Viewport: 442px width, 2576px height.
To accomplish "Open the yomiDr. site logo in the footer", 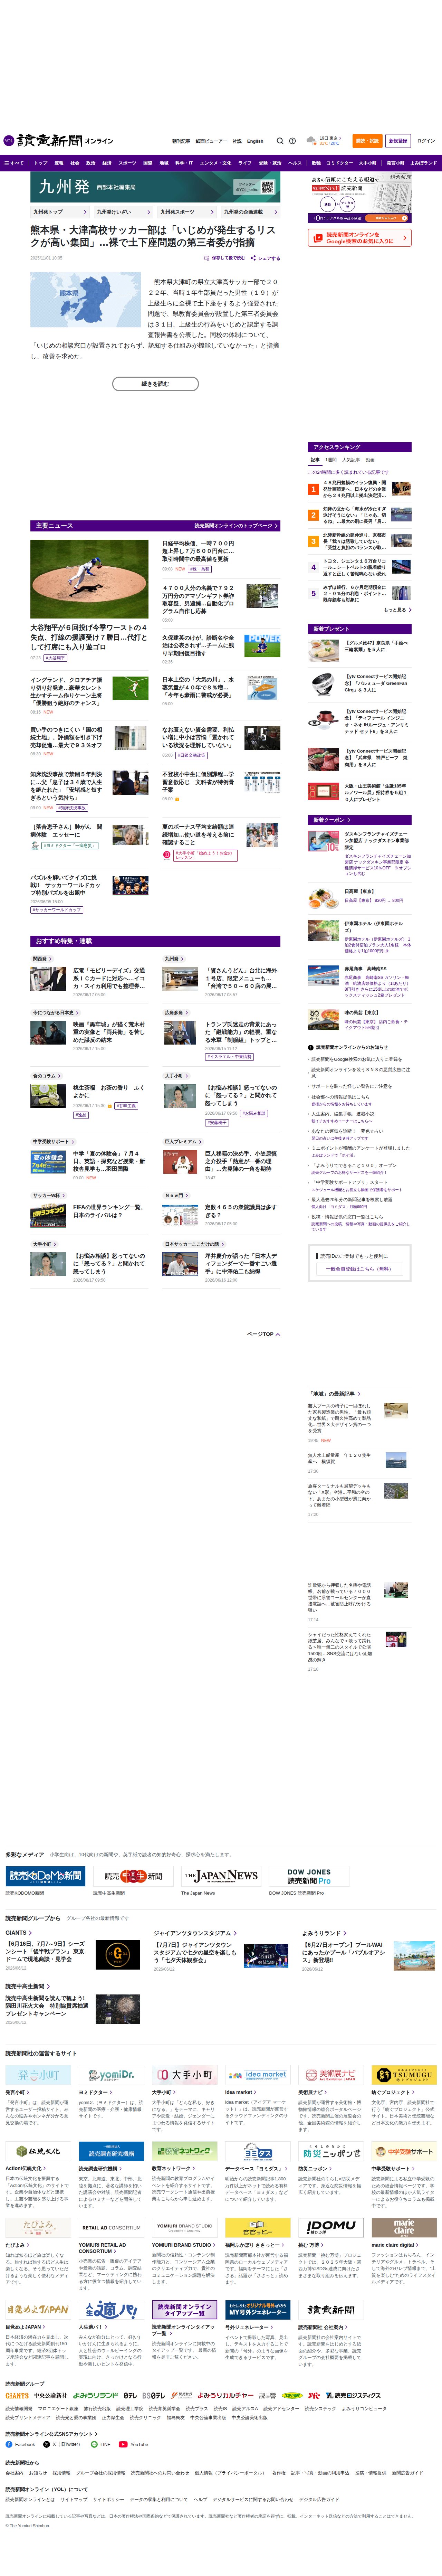I will point(111,2075).
